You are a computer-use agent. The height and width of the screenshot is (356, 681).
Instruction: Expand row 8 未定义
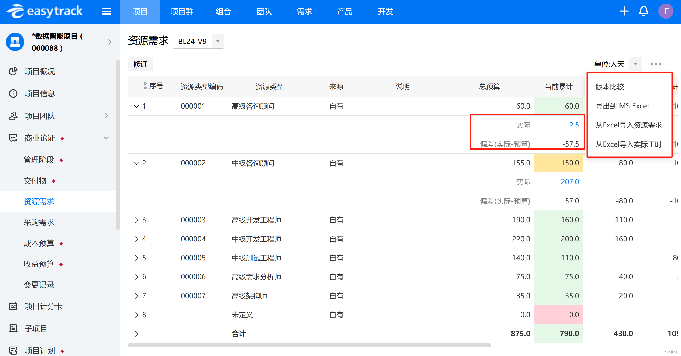tap(136, 315)
